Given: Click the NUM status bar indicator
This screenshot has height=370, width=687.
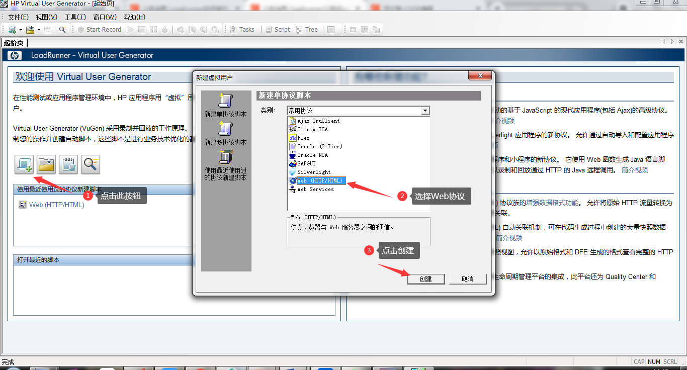Looking at the screenshot, I should click(x=654, y=362).
